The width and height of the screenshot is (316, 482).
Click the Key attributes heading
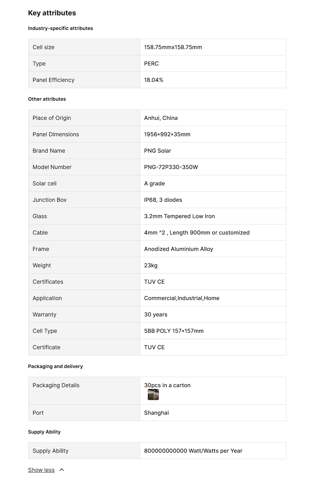pos(52,13)
